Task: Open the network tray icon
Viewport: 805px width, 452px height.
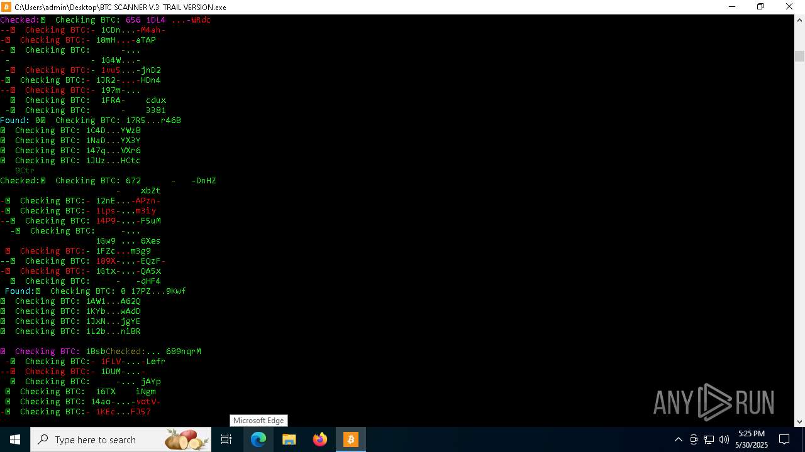Action: tap(709, 439)
